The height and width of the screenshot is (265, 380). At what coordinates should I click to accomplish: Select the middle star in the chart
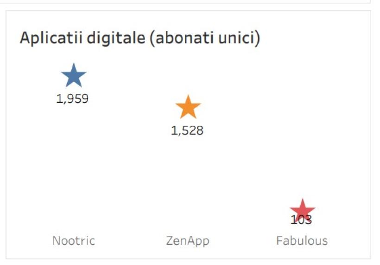188,108
